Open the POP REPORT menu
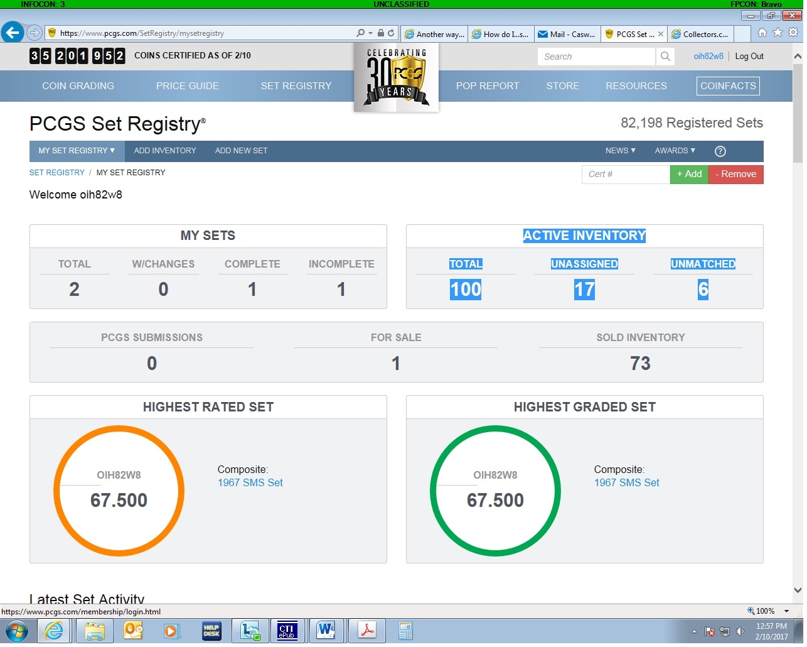Screen dimensions: 807x647 coord(488,86)
